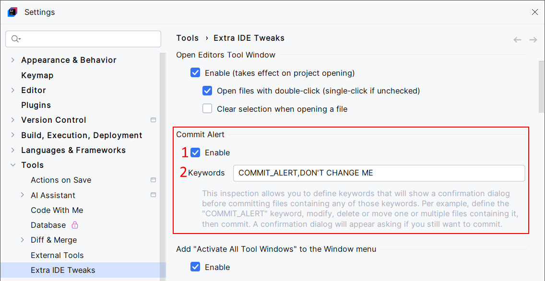Expand the Version Control node

click(13, 120)
